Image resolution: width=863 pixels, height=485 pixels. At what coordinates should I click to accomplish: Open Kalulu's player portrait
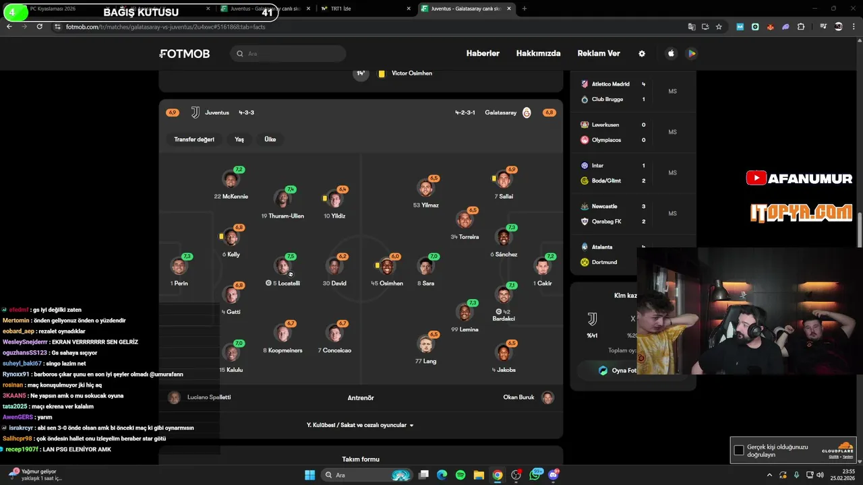point(231,352)
